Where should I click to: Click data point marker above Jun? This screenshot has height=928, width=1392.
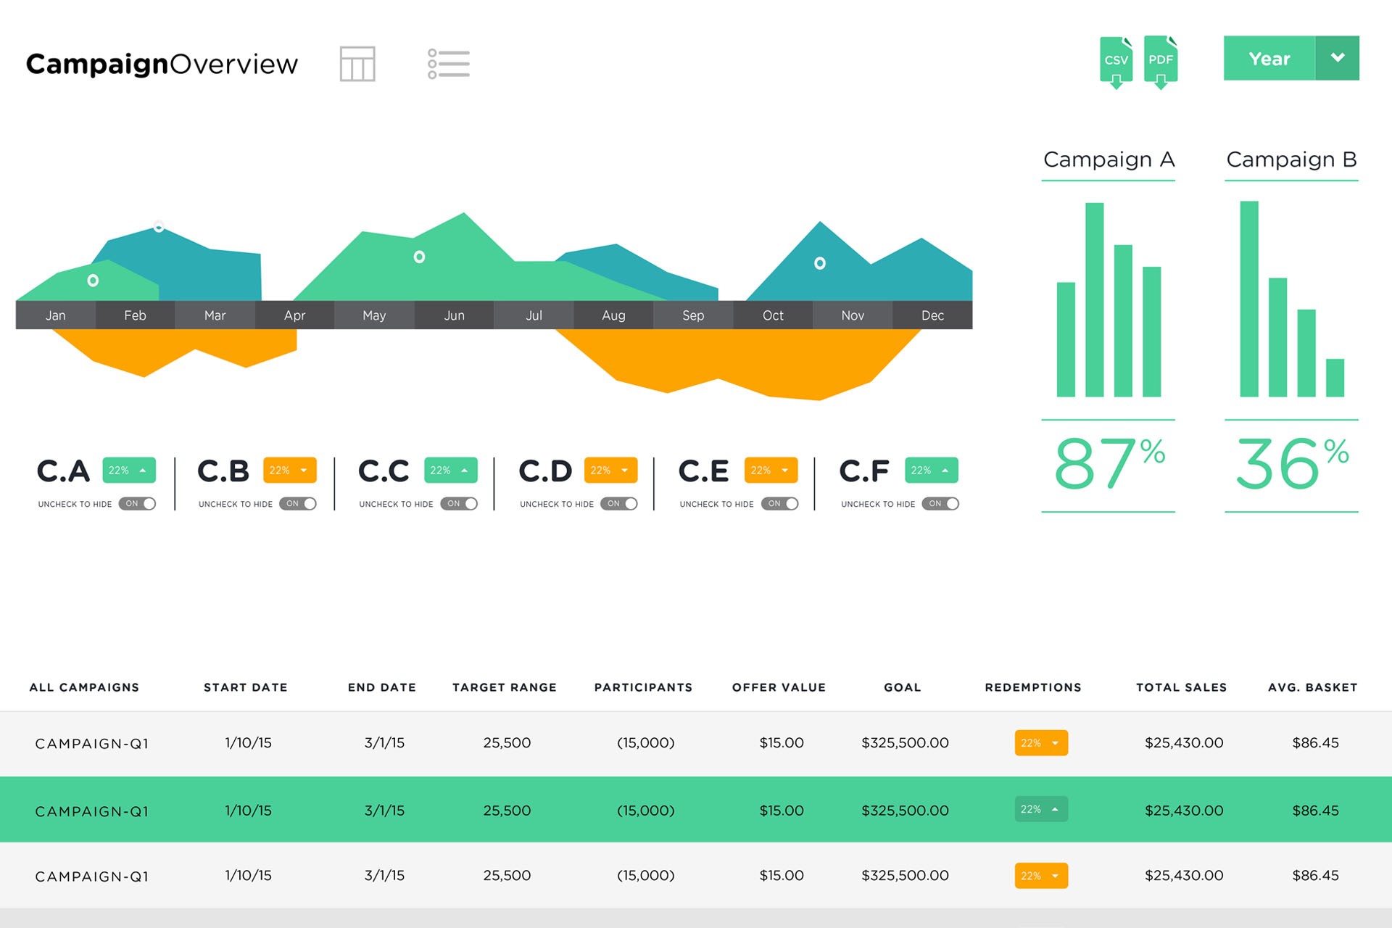point(419,257)
